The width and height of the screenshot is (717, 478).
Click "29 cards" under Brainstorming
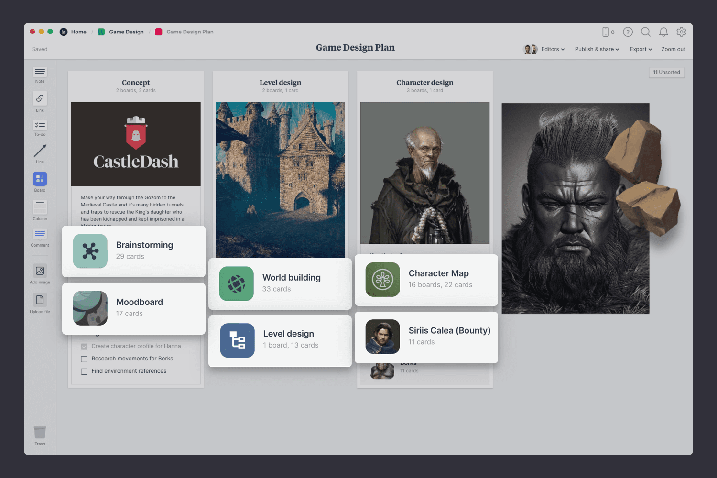130,257
